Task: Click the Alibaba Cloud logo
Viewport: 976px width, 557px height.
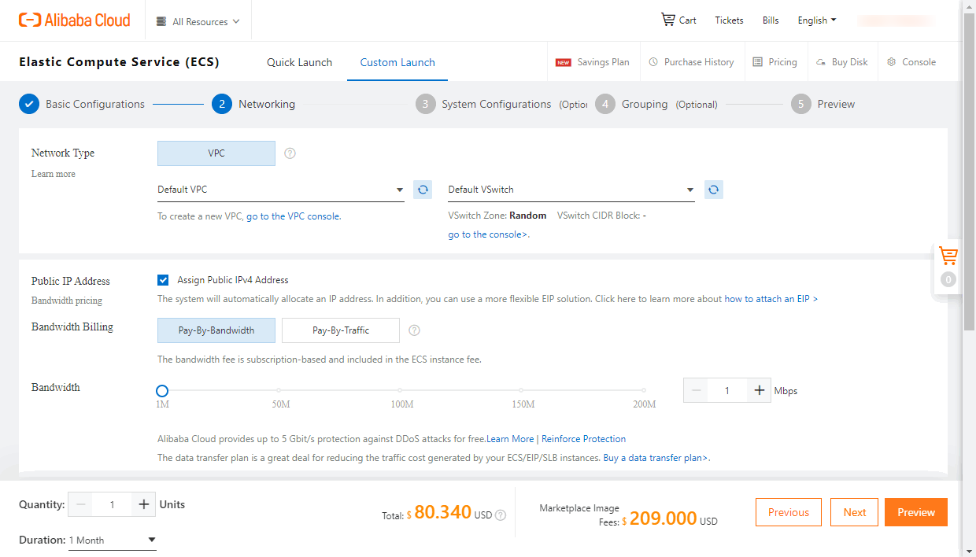Action: coord(74,20)
